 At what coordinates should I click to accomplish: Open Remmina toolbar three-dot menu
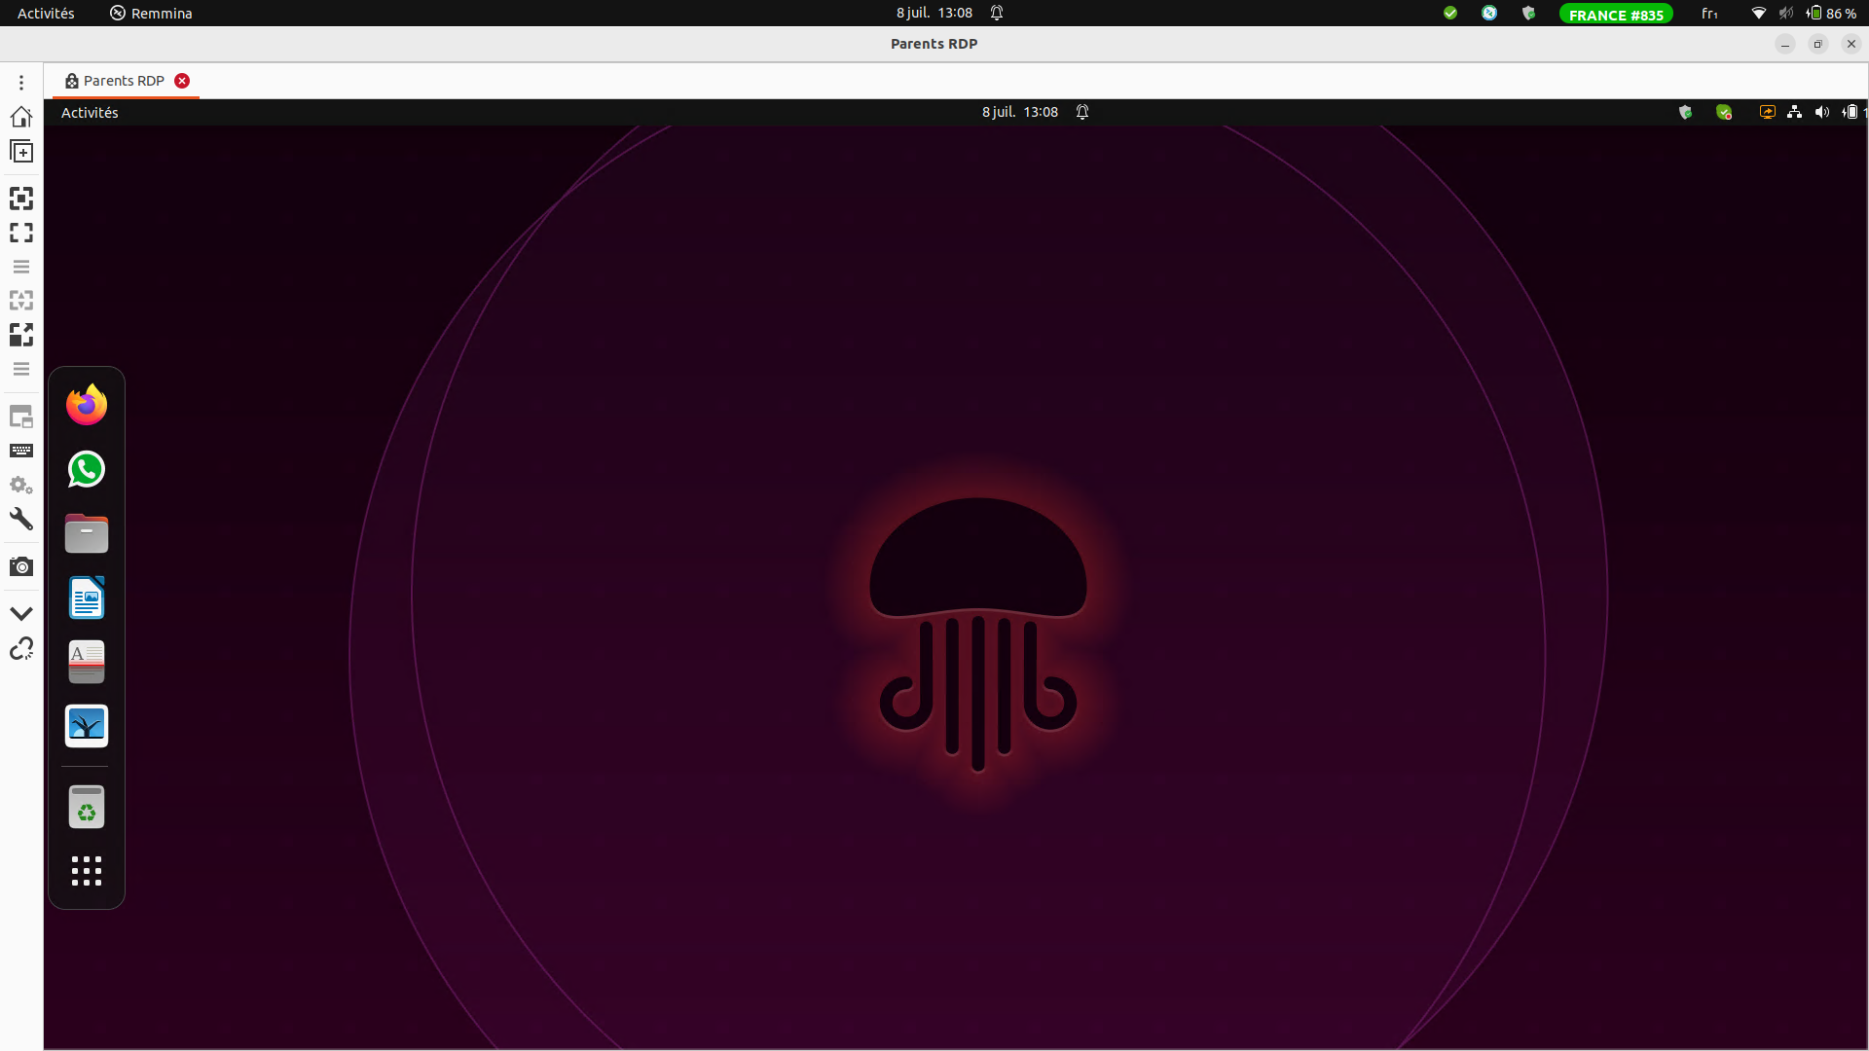click(21, 83)
